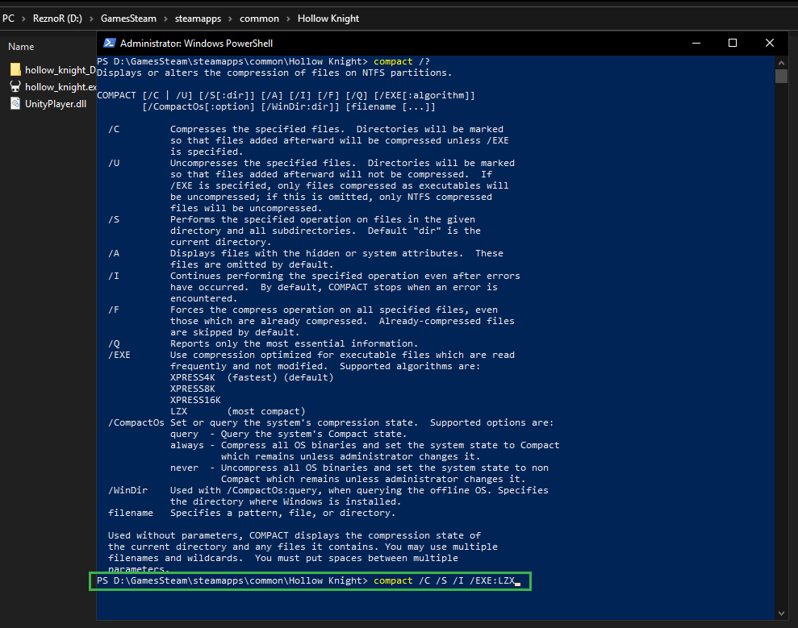Maximize the PowerShell window
The width and height of the screenshot is (798, 628).
click(733, 44)
